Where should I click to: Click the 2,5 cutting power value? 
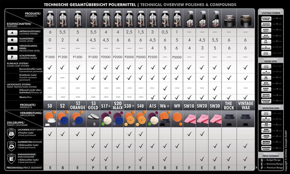(129, 32)
